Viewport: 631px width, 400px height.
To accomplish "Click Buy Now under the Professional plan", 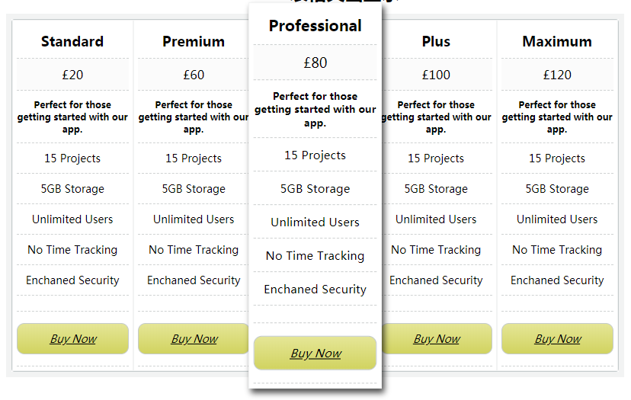I will pos(315,354).
